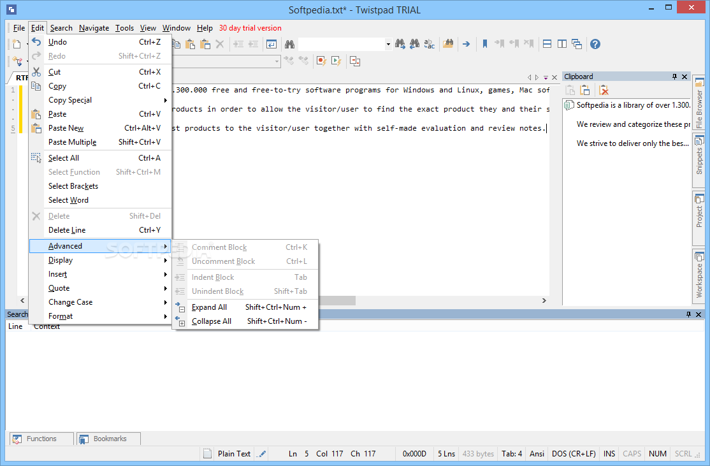
Task: Click the new file toolbar icon
Action: [17, 44]
